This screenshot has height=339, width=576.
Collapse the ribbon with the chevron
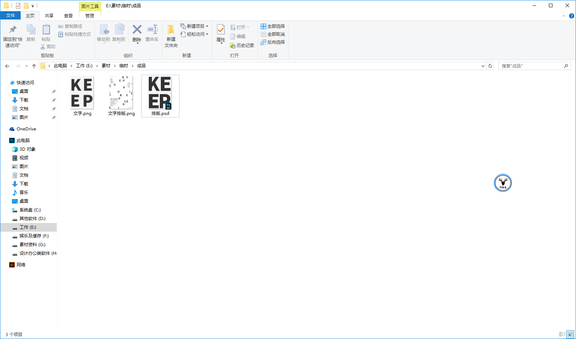point(563,16)
